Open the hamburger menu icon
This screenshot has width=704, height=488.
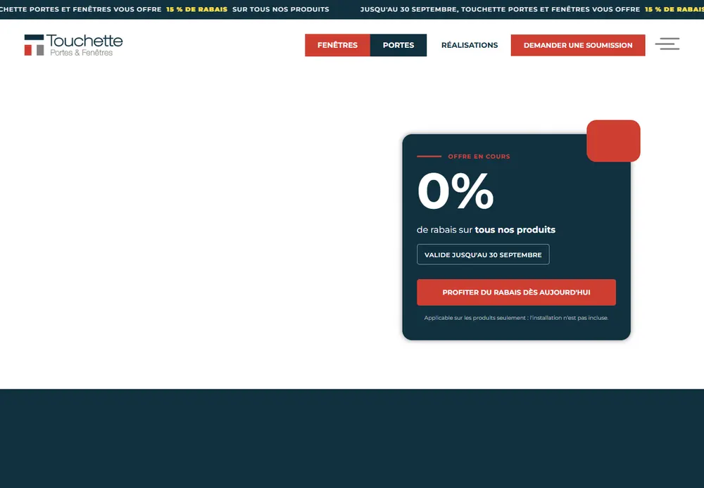tap(667, 44)
